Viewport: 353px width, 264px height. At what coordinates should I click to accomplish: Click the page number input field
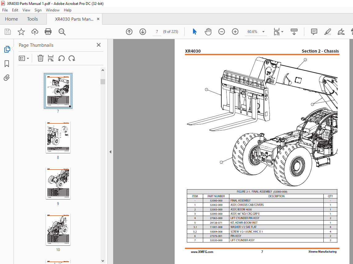(x=157, y=32)
